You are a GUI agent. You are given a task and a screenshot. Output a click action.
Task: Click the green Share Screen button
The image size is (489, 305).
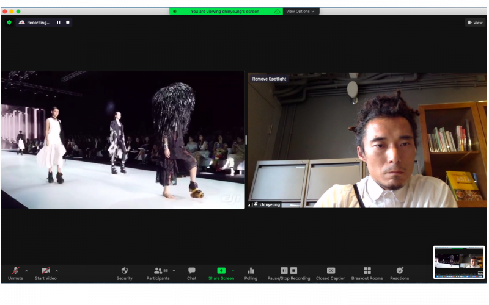221,273
